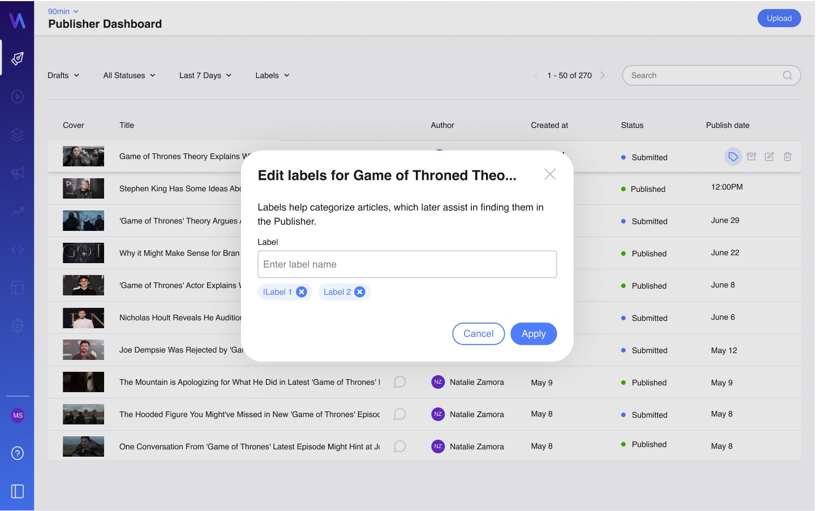This screenshot has height=511, width=817.
Task: Remove Label 1 with its x icon
Action: click(x=302, y=292)
